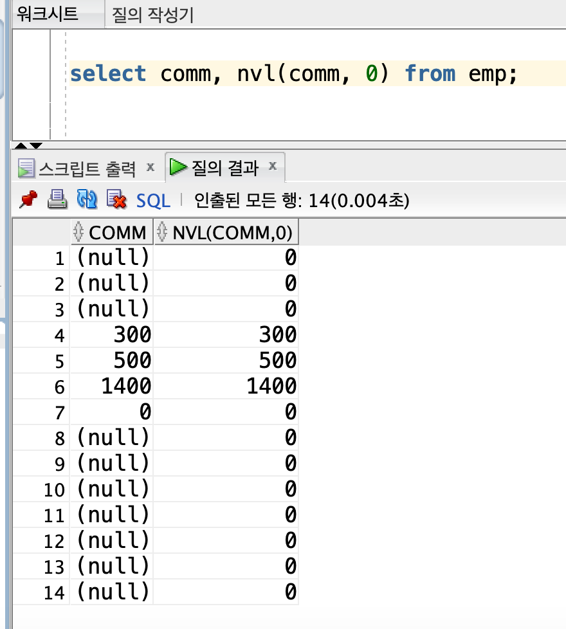The image size is (566, 629).
Task: Close the 스크립트 출력 tab
Action: 151,167
